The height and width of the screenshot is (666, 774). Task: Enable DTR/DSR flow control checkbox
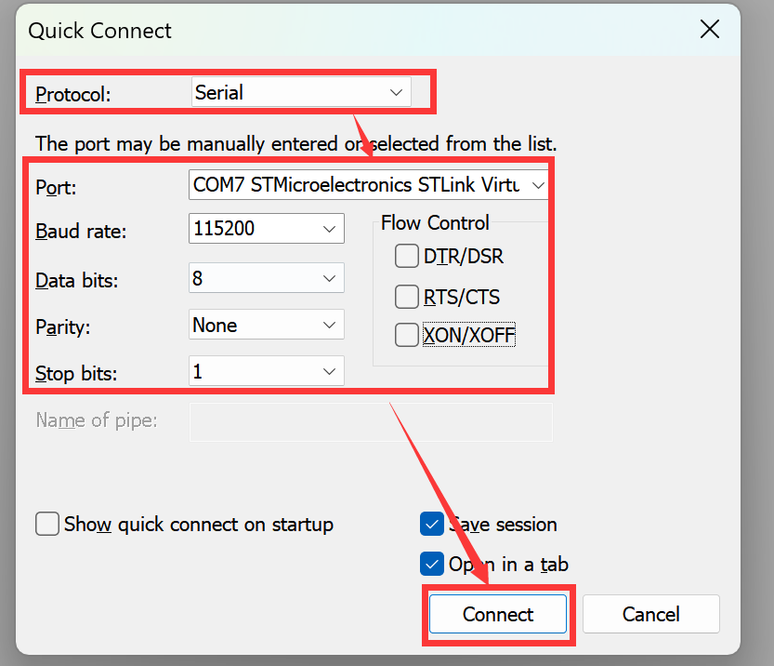click(x=407, y=256)
